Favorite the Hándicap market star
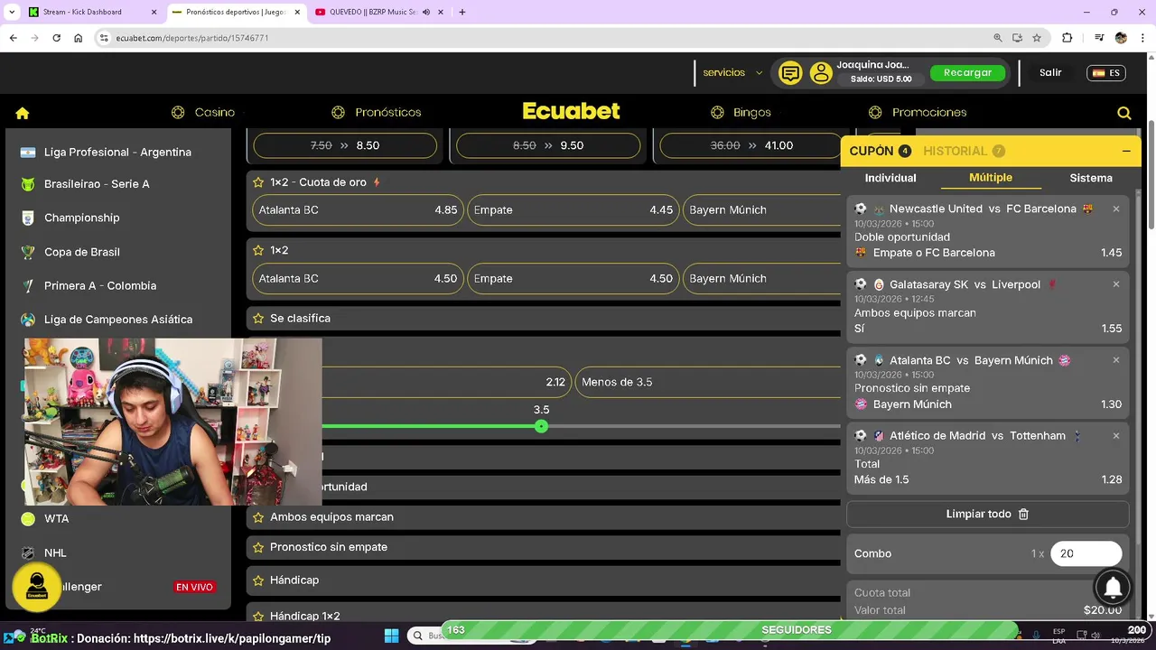The image size is (1156, 650). tap(258, 580)
